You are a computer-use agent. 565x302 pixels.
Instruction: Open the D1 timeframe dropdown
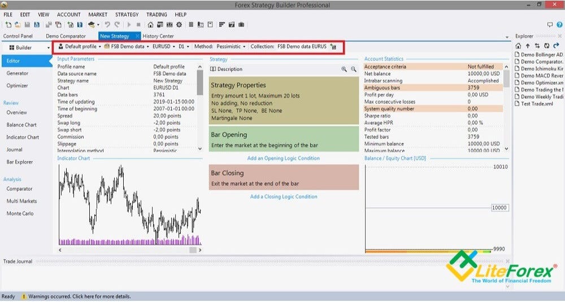point(184,46)
